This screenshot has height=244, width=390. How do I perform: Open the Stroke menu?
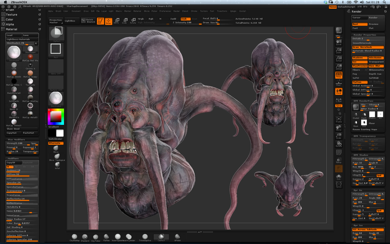(x=194, y=11)
